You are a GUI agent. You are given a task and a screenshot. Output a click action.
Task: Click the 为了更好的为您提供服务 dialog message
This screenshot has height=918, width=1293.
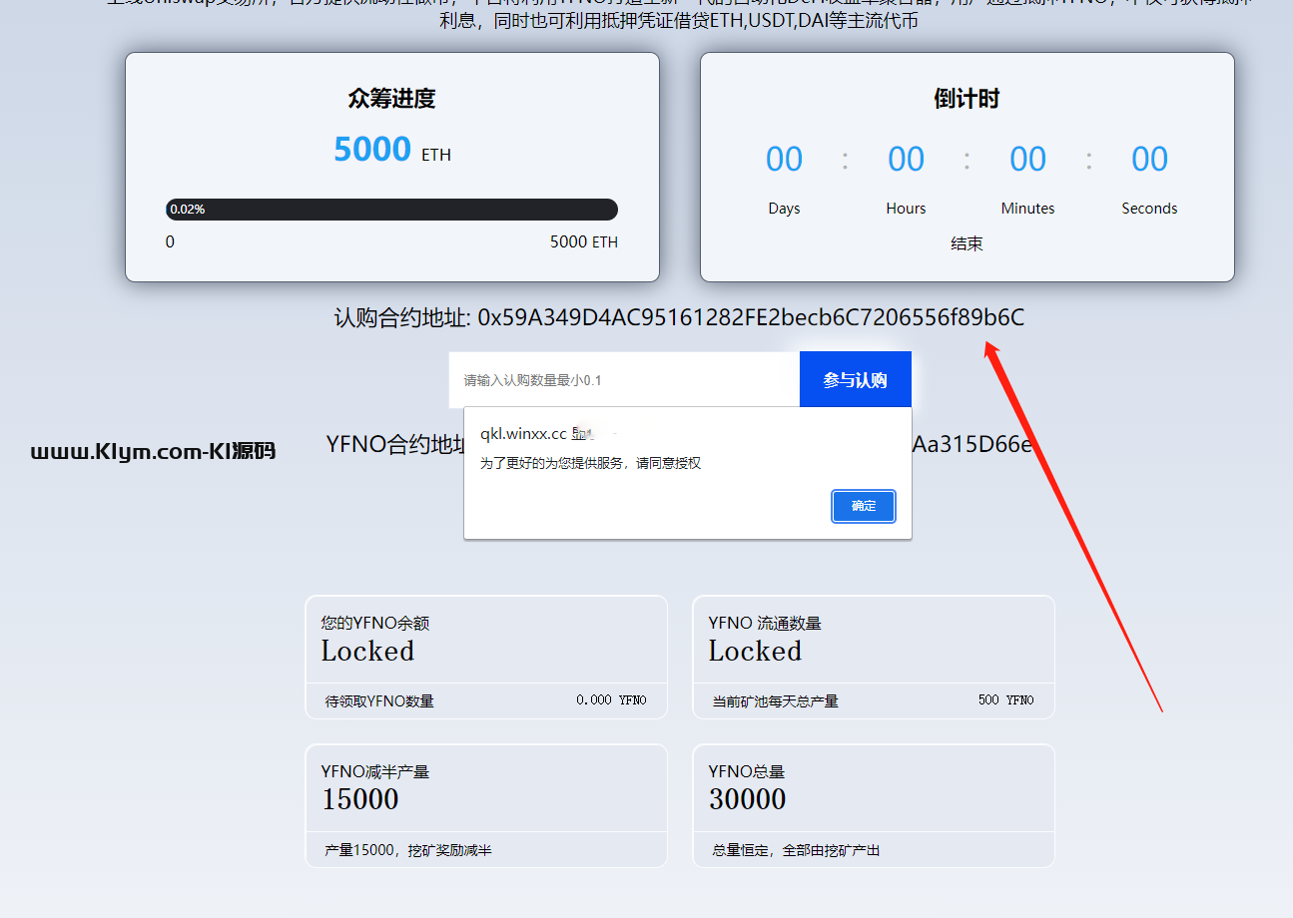pyautogui.click(x=590, y=463)
